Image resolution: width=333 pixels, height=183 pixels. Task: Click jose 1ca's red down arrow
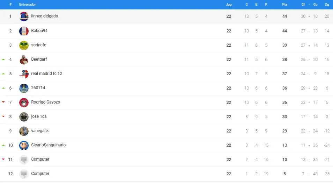tap(3, 116)
